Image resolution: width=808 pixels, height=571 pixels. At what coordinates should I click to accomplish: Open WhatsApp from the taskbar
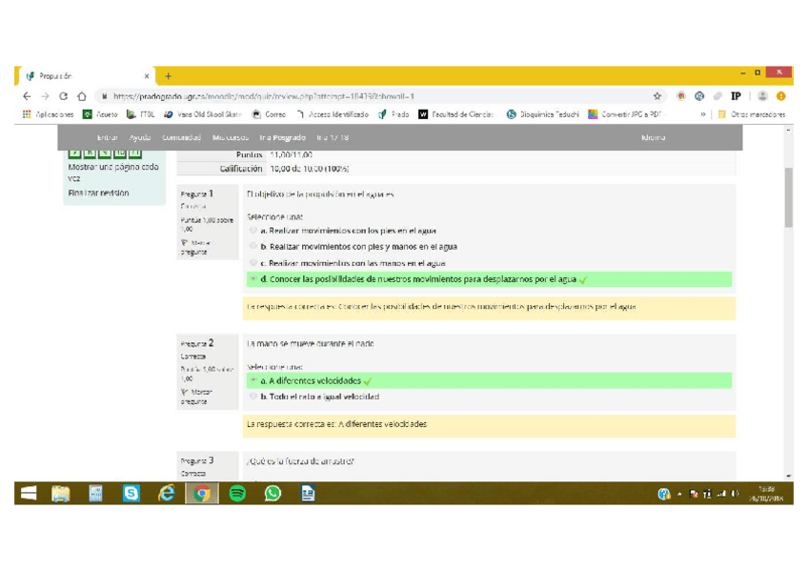tap(273, 493)
